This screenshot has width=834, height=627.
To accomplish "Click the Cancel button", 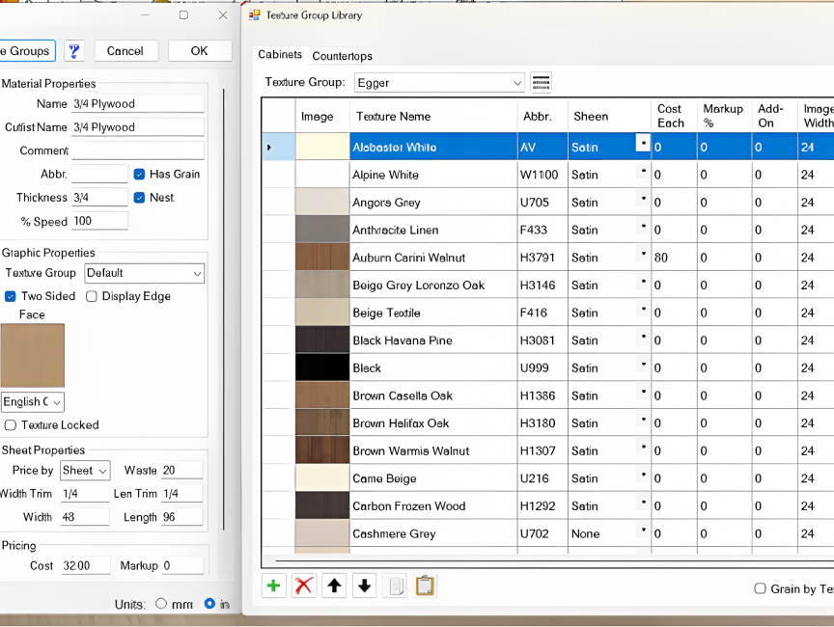I will point(125,51).
